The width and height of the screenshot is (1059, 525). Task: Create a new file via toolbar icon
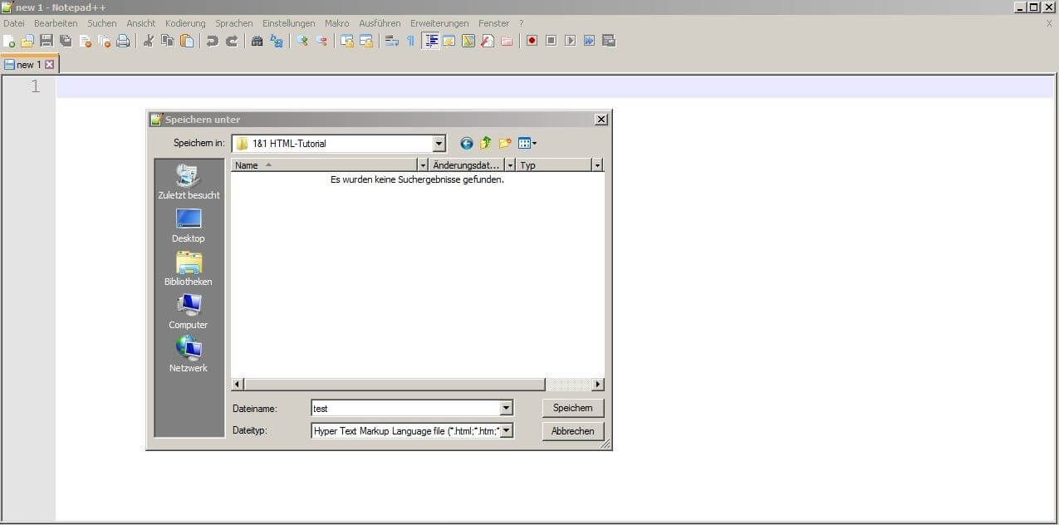click(x=10, y=41)
